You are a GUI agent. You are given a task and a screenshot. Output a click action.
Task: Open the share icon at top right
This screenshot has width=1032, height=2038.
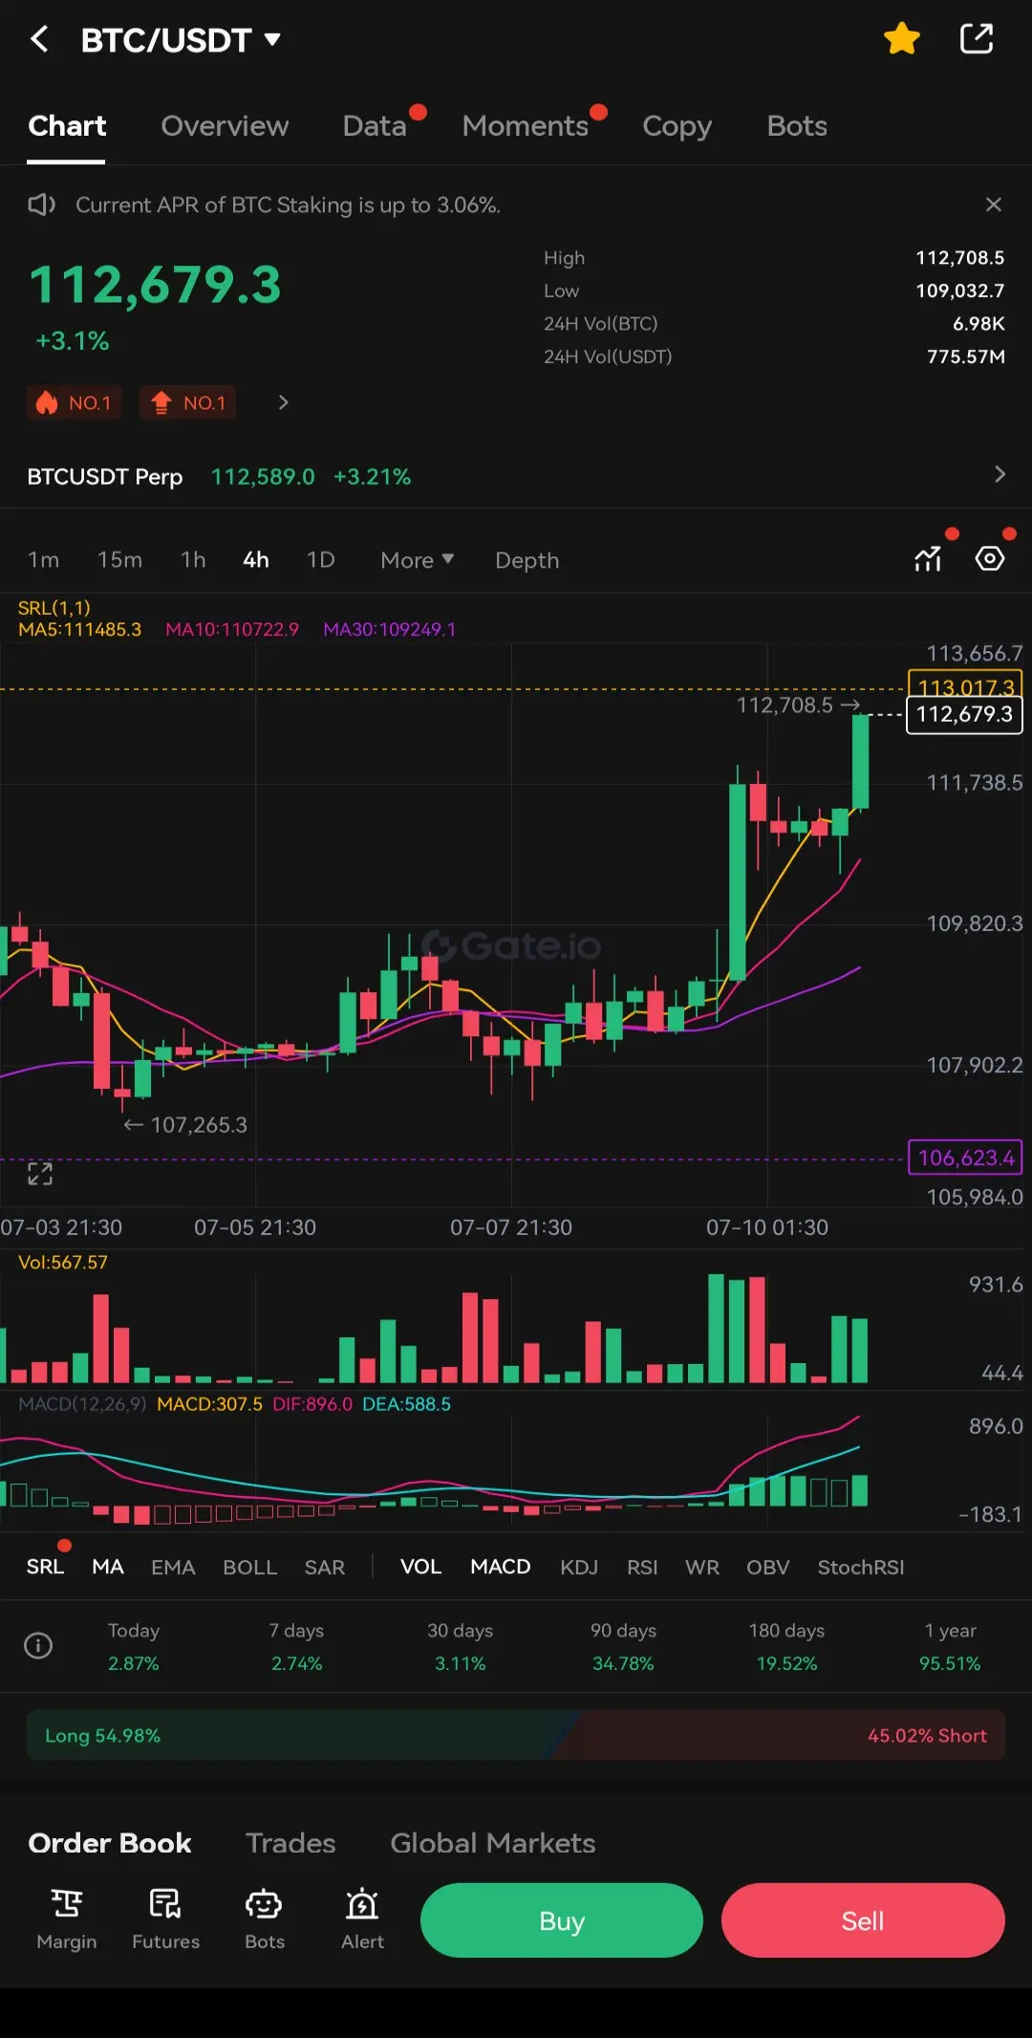tap(977, 39)
